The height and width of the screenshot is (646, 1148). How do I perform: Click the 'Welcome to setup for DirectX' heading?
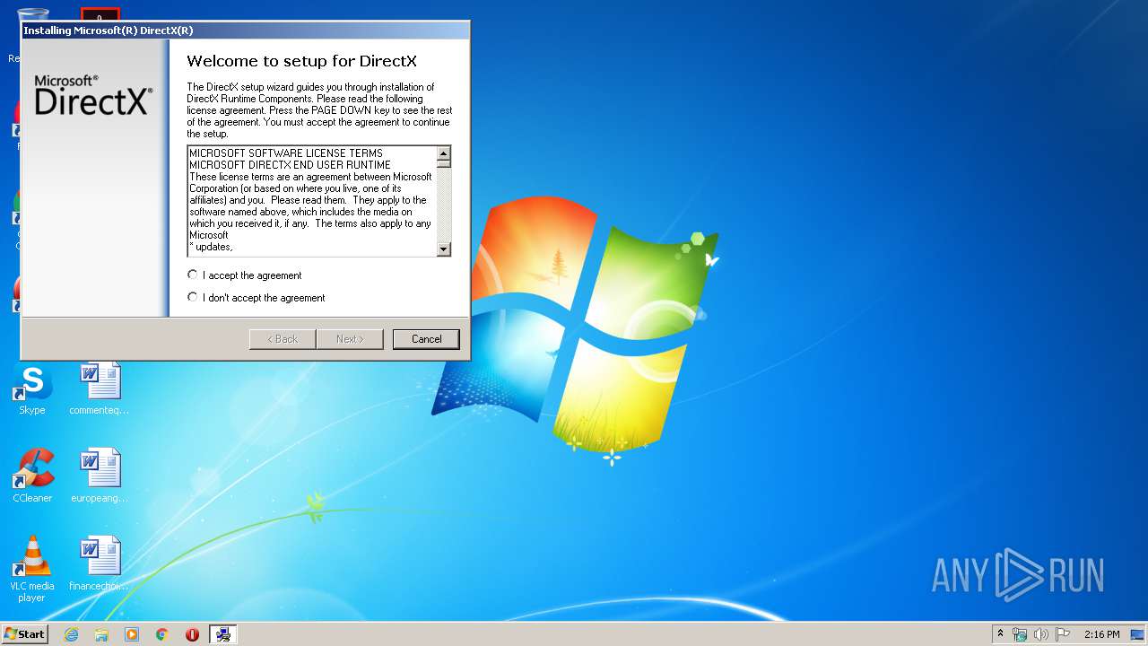(x=301, y=62)
